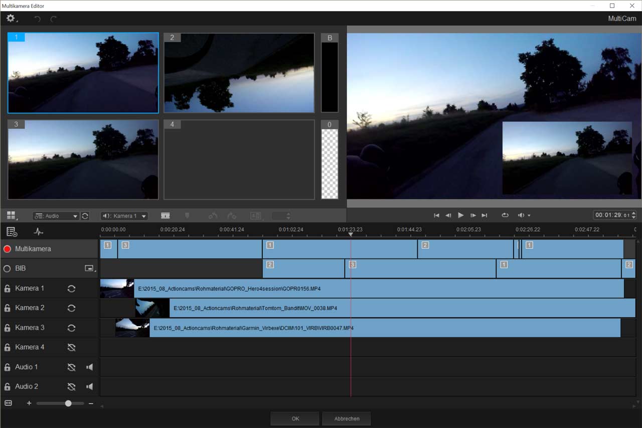
Task: Lock the Kamera 2 track
Action: pyautogui.click(x=8, y=308)
